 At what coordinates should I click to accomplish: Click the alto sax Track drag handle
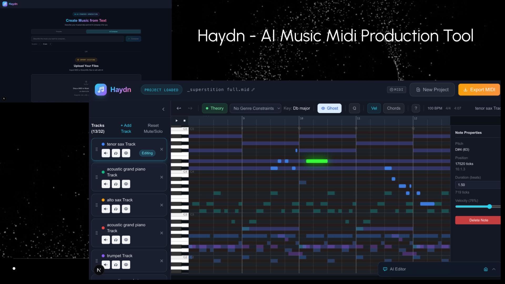tap(97, 205)
